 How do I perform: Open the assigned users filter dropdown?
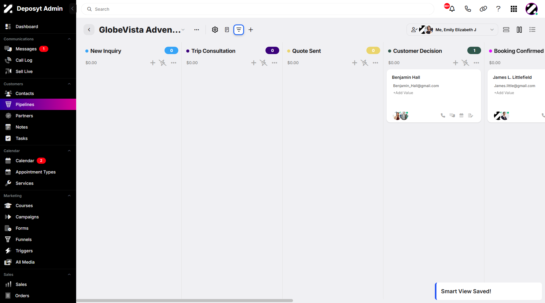click(x=452, y=30)
